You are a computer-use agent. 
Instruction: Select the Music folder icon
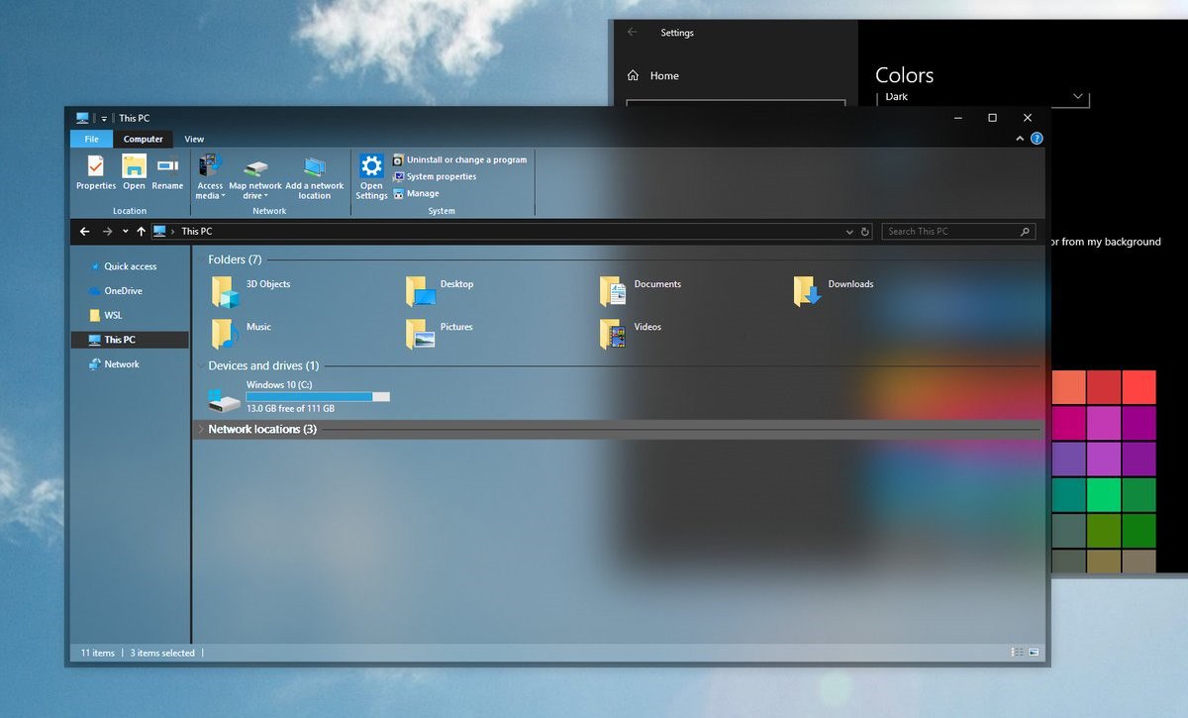coord(226,335)
